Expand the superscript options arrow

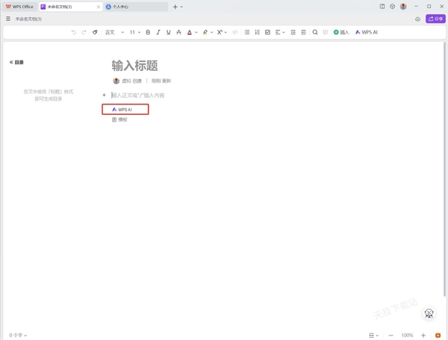point(225,32)
